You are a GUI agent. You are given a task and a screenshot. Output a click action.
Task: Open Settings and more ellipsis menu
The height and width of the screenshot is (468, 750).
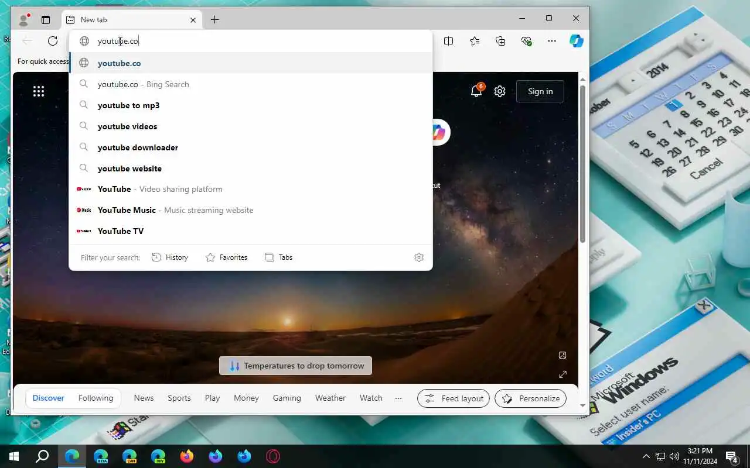click(552, 41)
